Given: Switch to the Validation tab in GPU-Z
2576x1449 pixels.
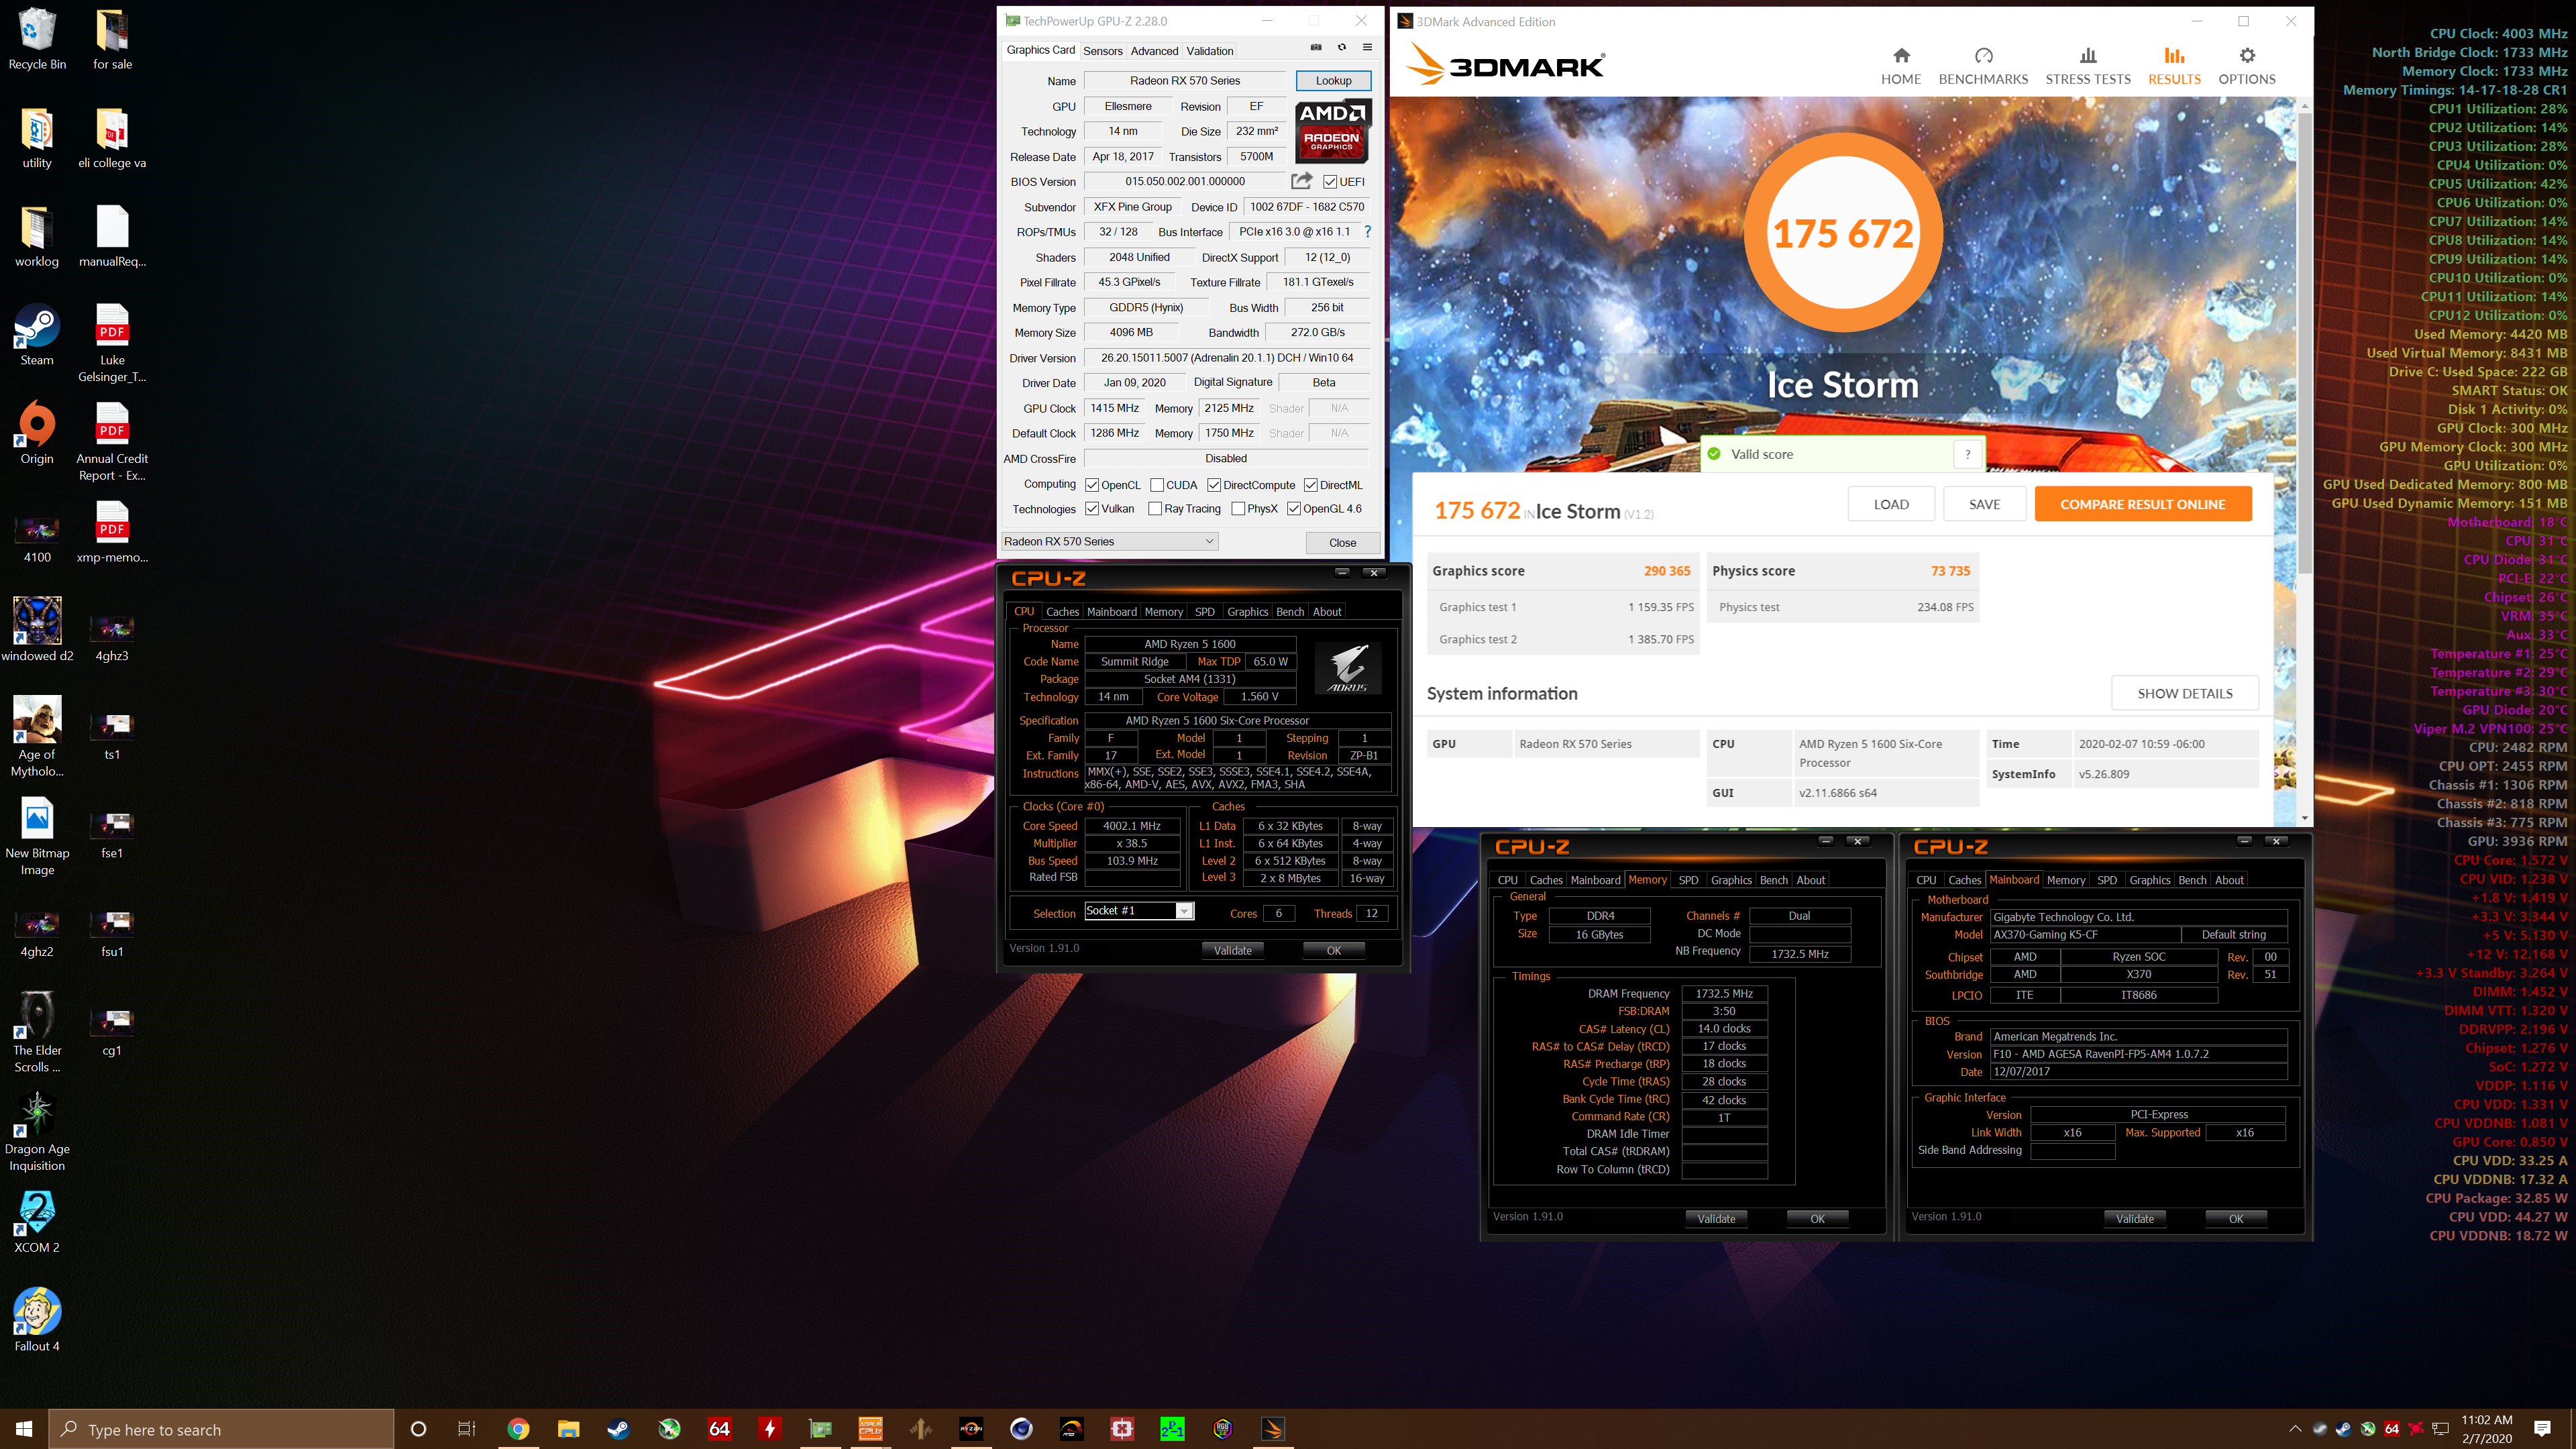Looking at the screenshot, I should coord(1210,51).
